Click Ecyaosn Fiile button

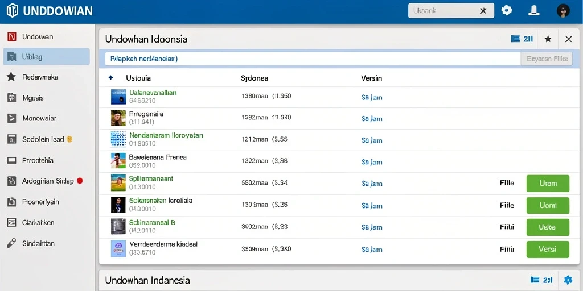pos(547,59)
